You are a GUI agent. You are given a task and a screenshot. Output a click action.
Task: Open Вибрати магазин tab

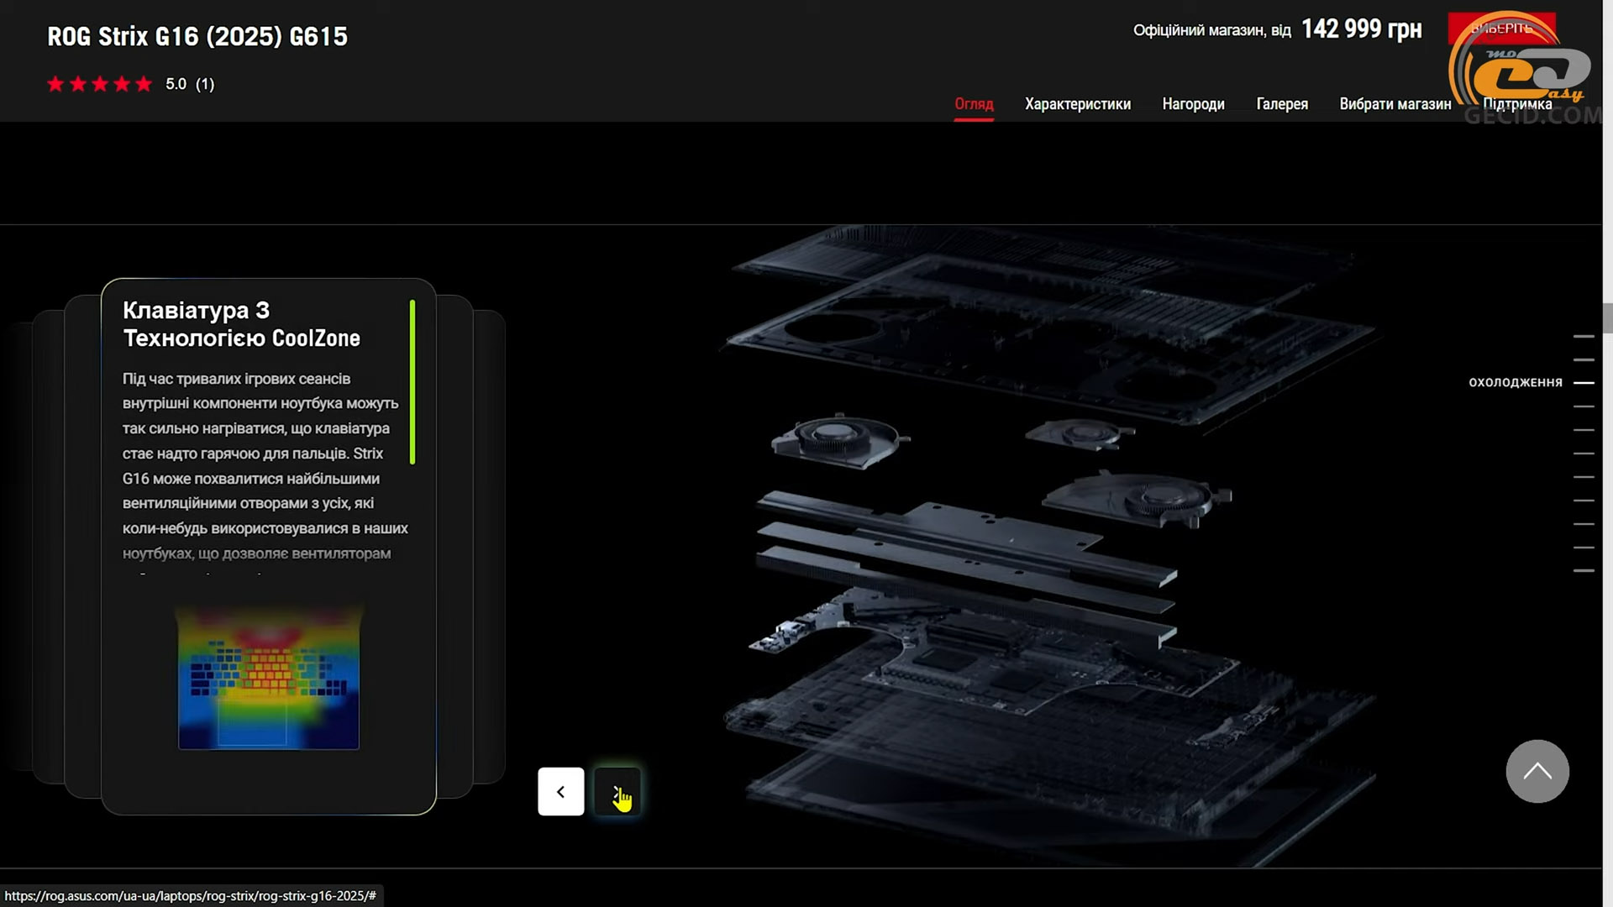coord(1395,104)
